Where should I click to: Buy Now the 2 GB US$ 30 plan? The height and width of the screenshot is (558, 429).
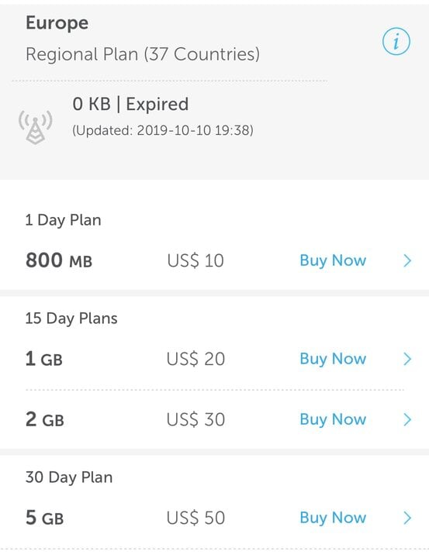click(333, 420)
